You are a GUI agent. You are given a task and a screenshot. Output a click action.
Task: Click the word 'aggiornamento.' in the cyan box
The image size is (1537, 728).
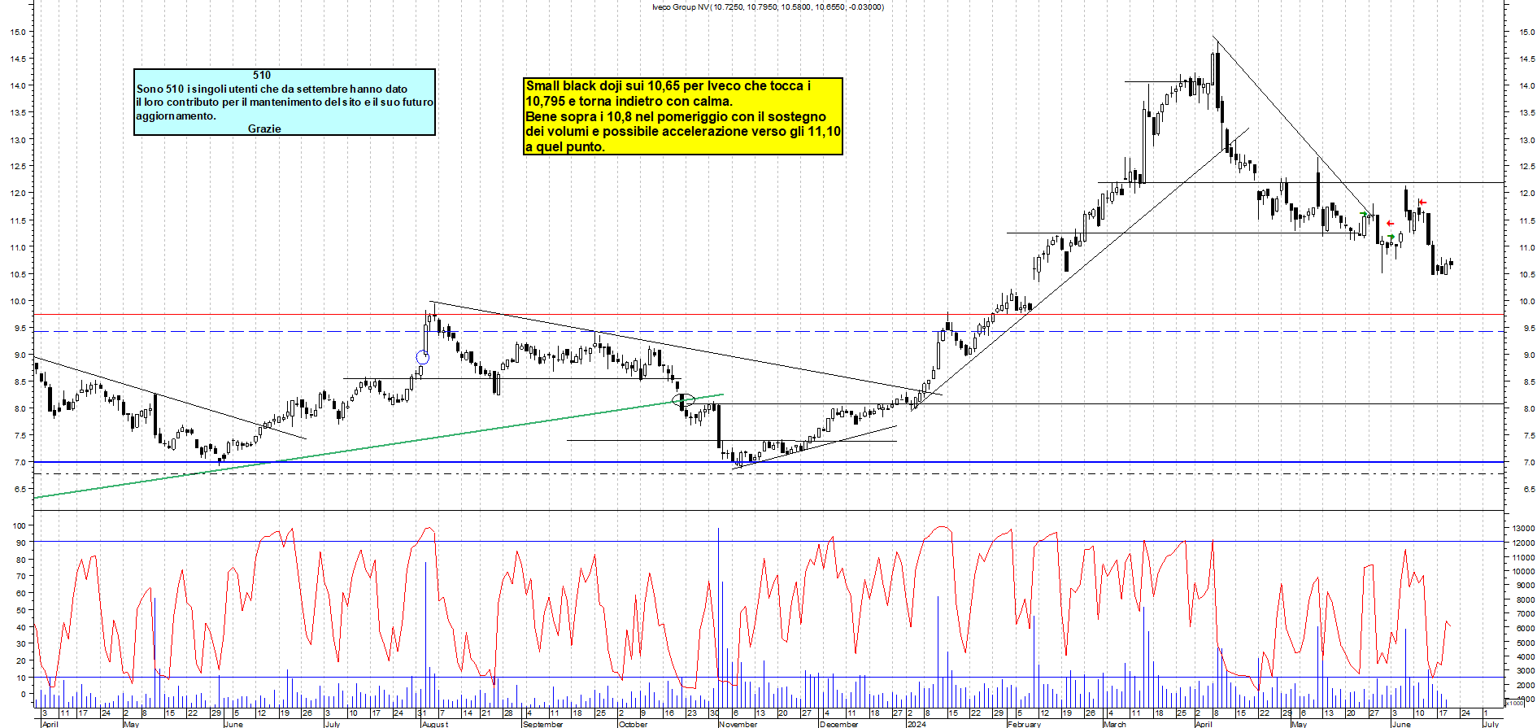point(176,116)
